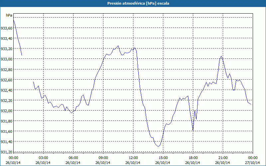Click the 18:00 time axis label
Screen dimensions: 266x166
point(193,158)
